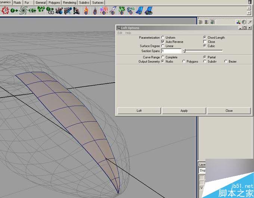The width and height of the screenshot is (254, 198).
Task: Switch to the Surfaces shelf tab
Action: 98,3
